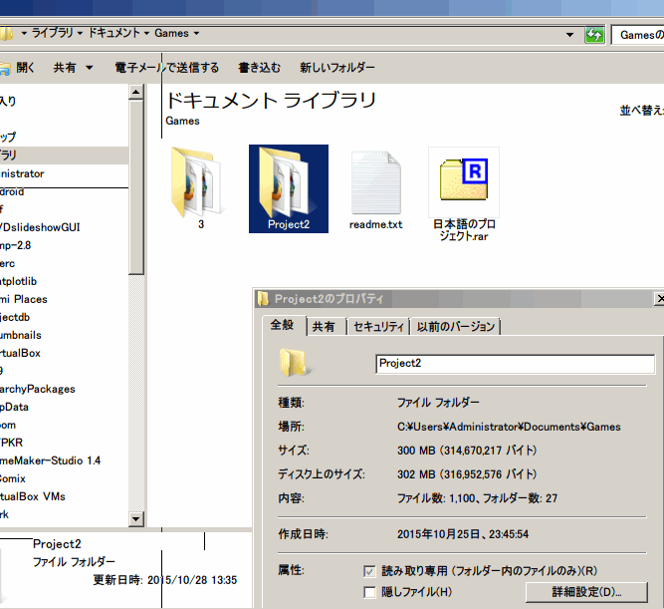Expand the ドキュメント breadcrumb arrow
The height and width of the screenshot is (609, 664).
click(146, 34)
